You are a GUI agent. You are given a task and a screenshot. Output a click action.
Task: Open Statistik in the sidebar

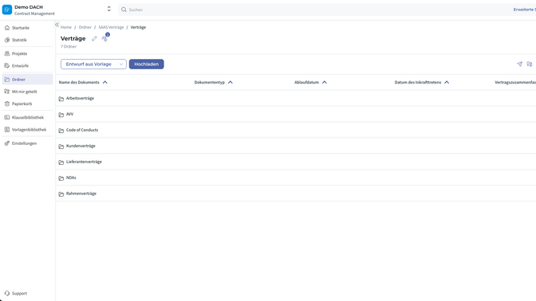pyautogui.click(x=27, y=40)
